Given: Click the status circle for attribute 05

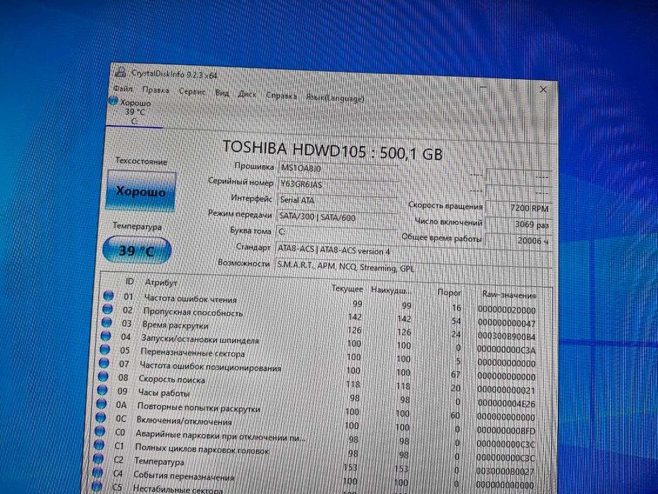Looking at the screenshot, I should coord(105,349).
